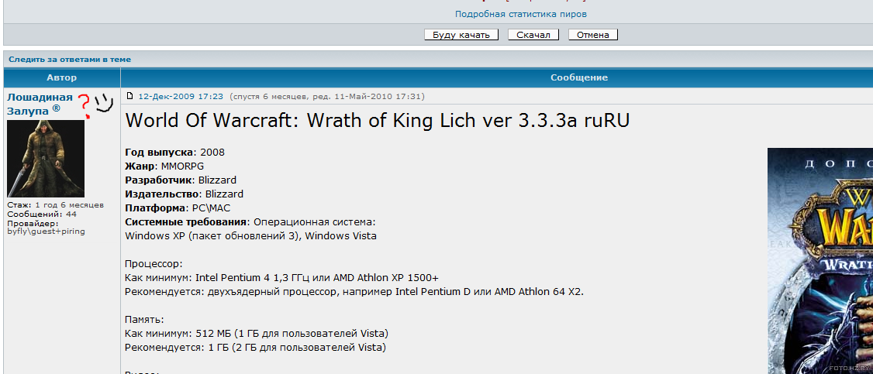Click the 'Сообщений: 44' text
873x374 pixels.
click(42, 214)
